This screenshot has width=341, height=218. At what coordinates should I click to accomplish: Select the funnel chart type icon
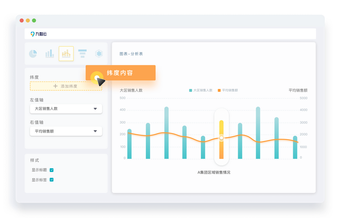[82, 53]
